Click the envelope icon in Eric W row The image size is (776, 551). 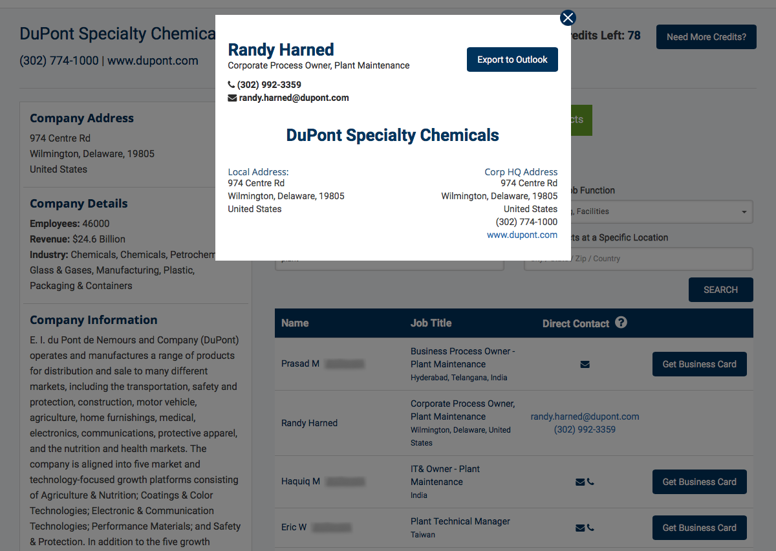coord(580,528)
